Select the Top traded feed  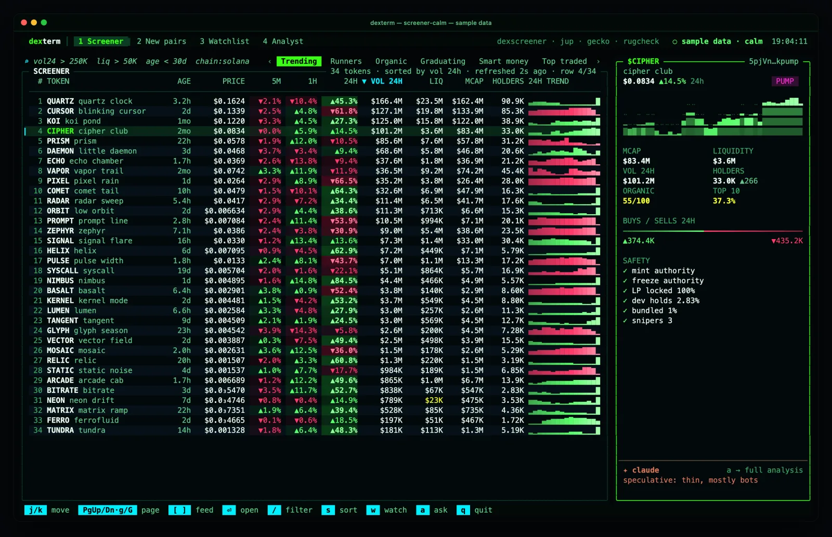[564, 61]
